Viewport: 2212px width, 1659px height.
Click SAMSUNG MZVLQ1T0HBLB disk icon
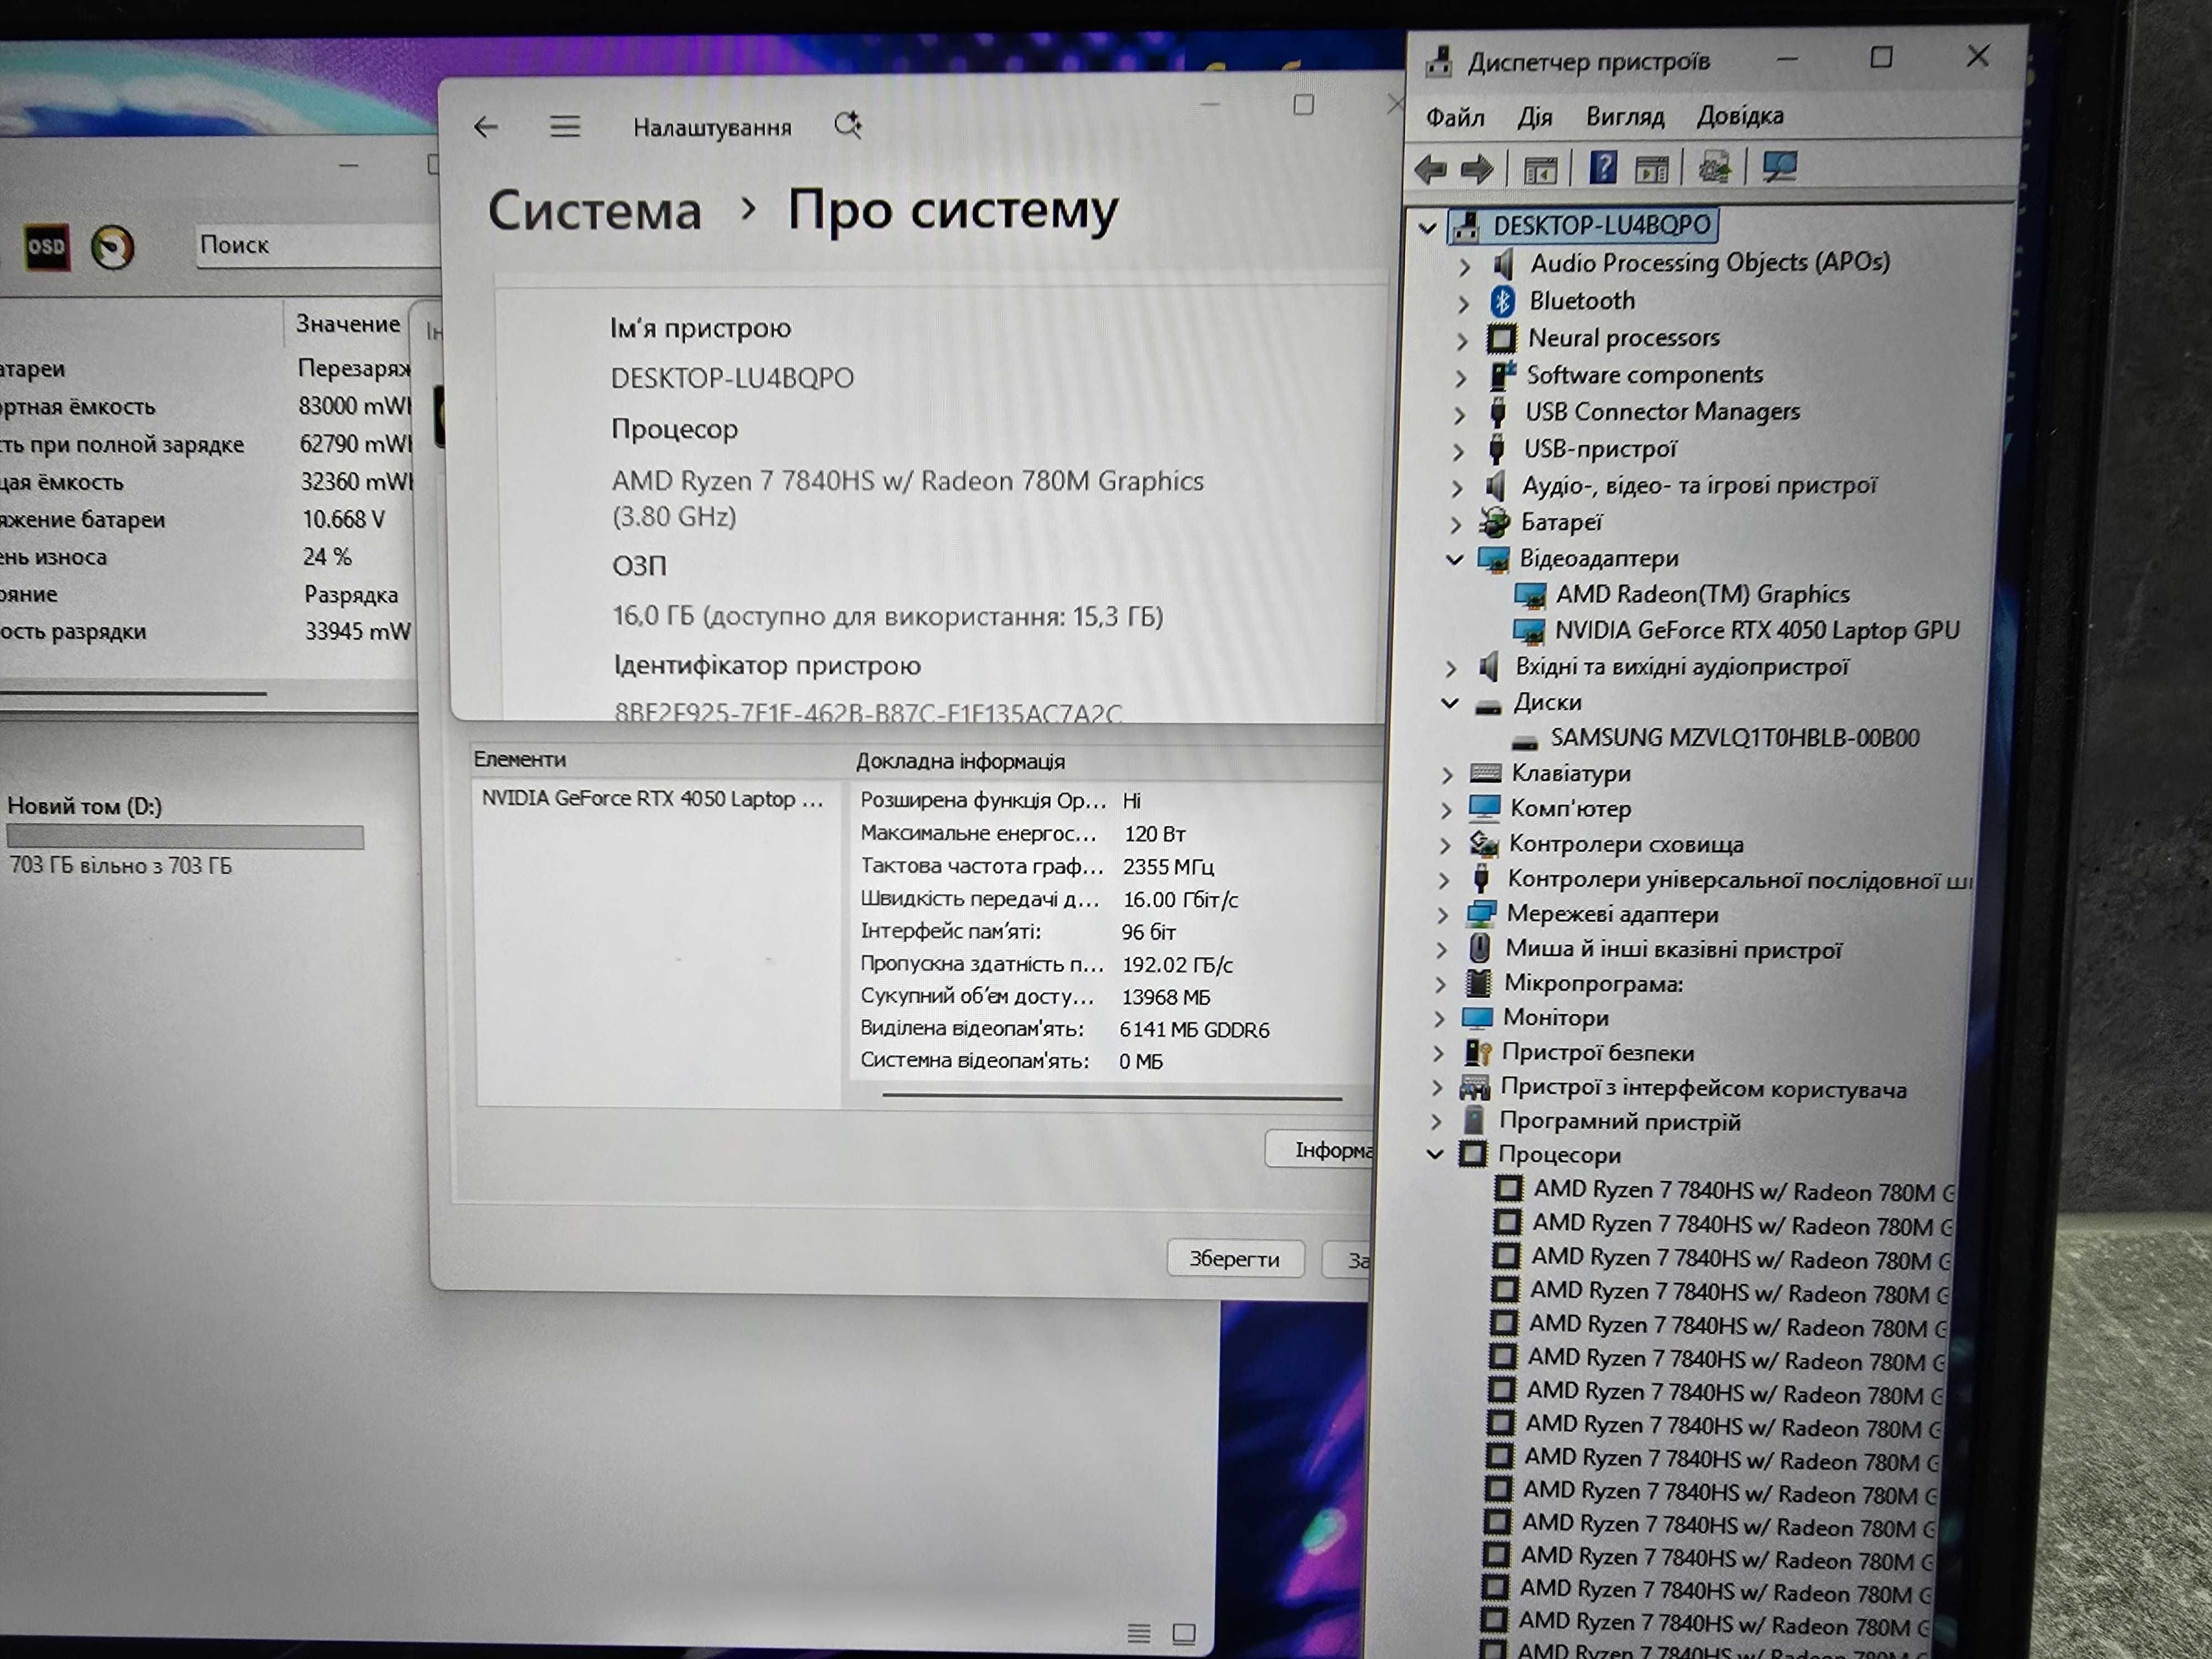click(x=1524, y=742)
